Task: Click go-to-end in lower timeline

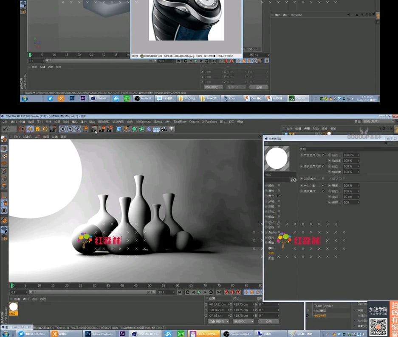Action: (219, 292)
